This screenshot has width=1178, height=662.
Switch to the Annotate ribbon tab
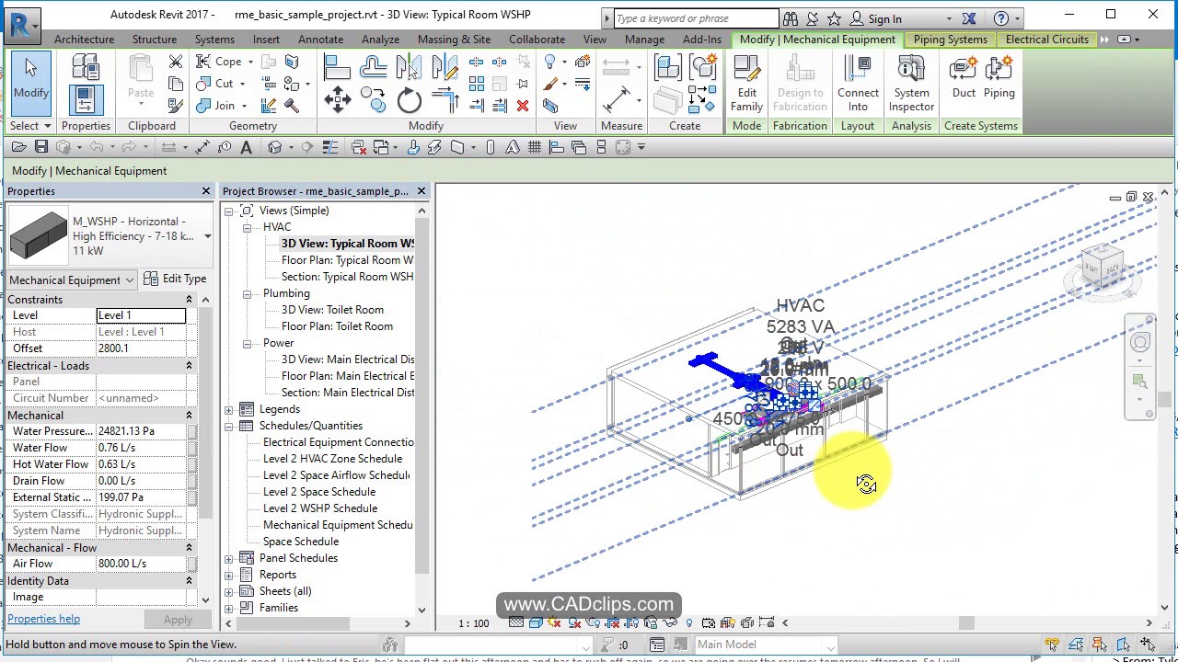[320, 39]
